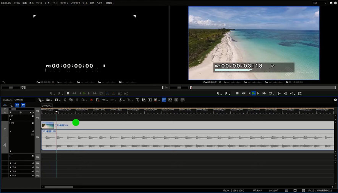Click the redo arrow icon
This screenshot has height=193, width=338.
[112, 100]
